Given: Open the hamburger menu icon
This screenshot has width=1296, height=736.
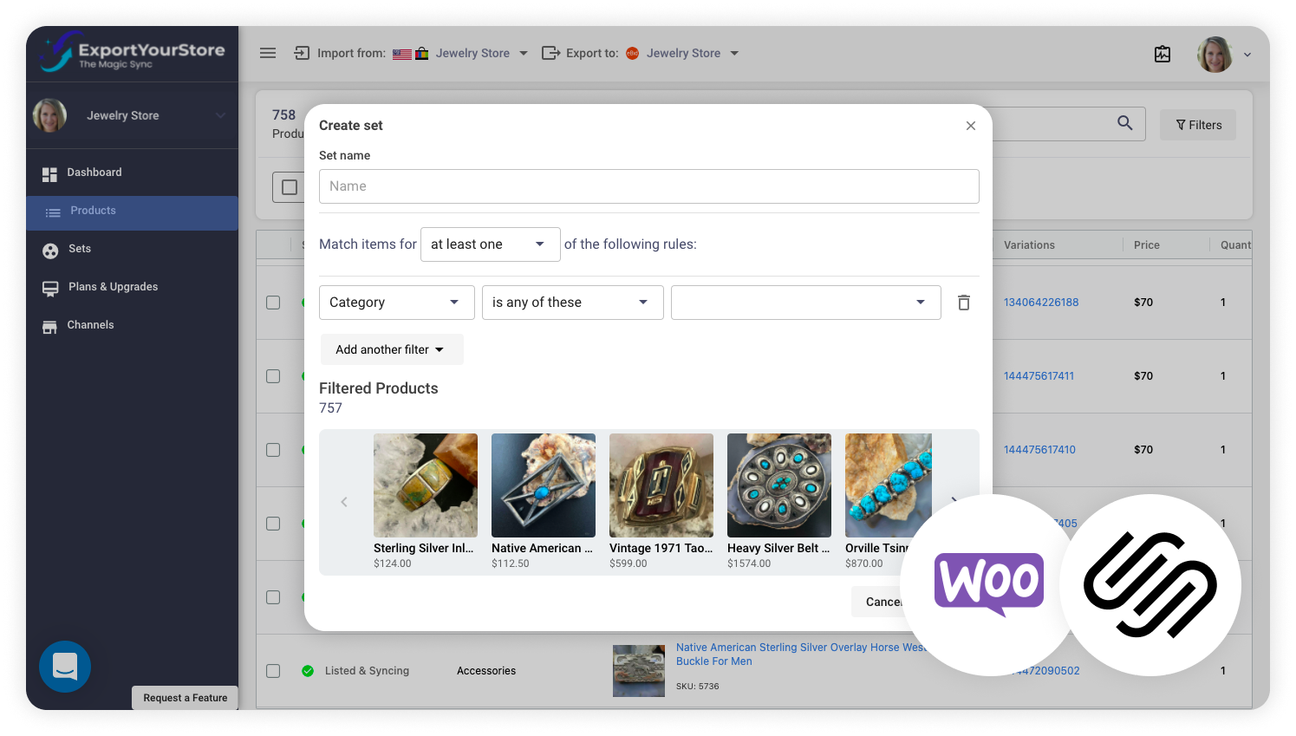Looking at the screenshot, I should pos(268,53).
